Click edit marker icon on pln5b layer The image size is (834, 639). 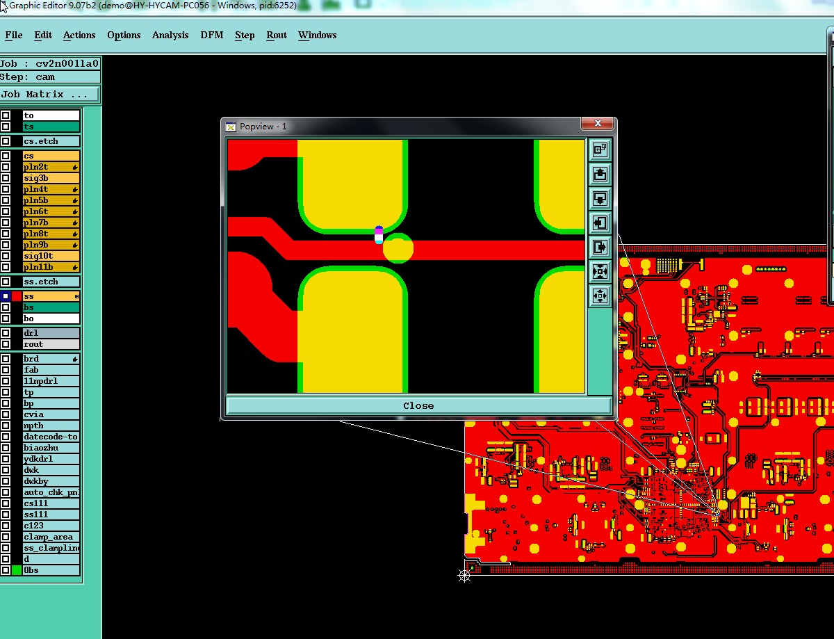click(75, 201)
